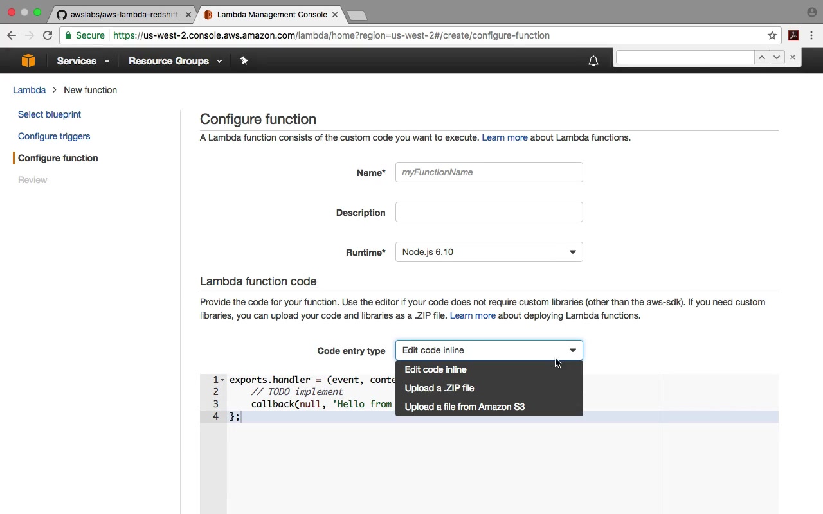
Task: Go to Select blueprint step
Action: pos(50,114)
